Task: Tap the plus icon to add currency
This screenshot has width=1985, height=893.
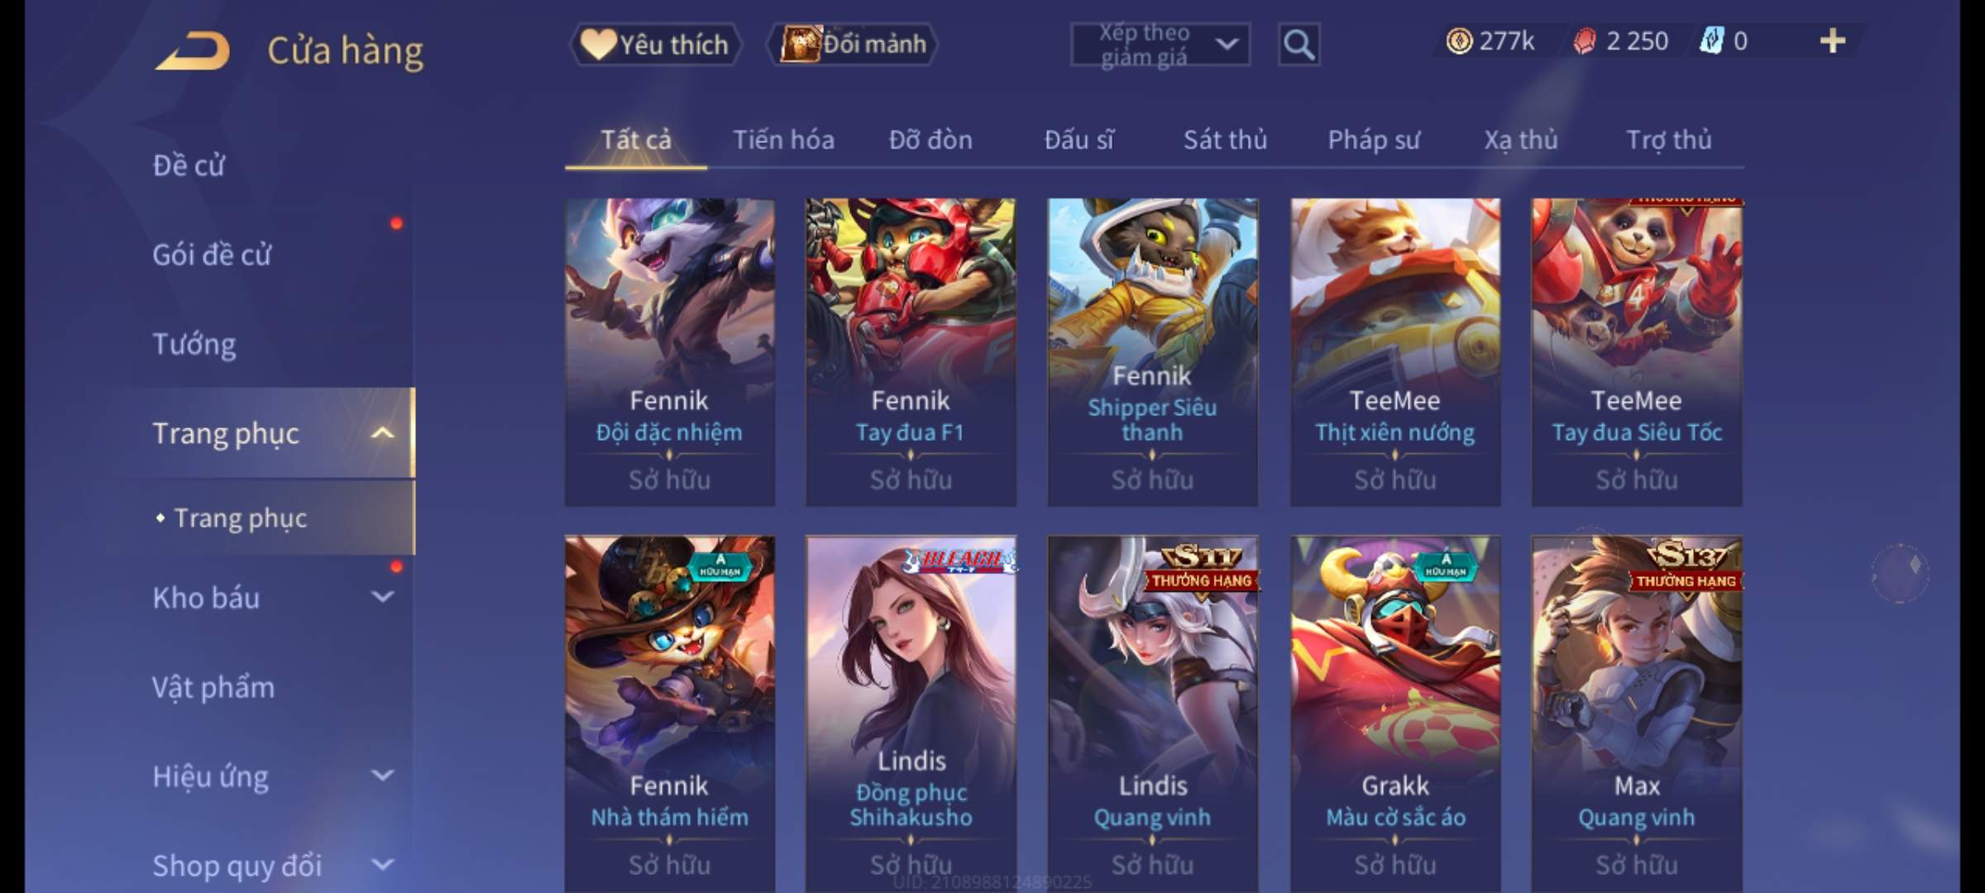Action: [1833, 41]
